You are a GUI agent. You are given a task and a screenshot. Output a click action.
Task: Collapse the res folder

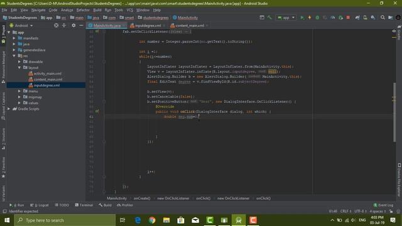click(14, 56)
